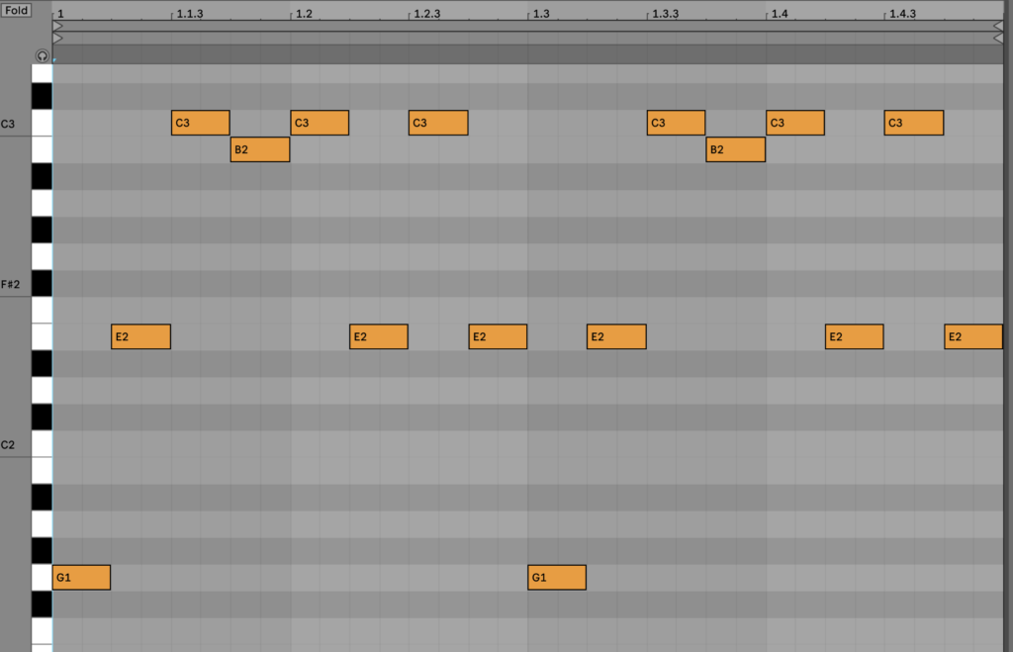Play the G1 piano key
The width and height of the screenshot is (1013, 652).
(x=42, y=577)
